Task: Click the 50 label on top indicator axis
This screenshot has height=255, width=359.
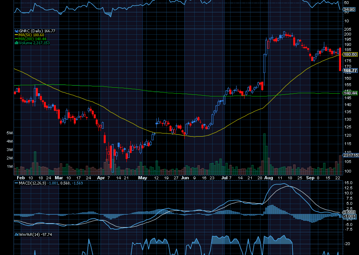Action: (346, 2)
